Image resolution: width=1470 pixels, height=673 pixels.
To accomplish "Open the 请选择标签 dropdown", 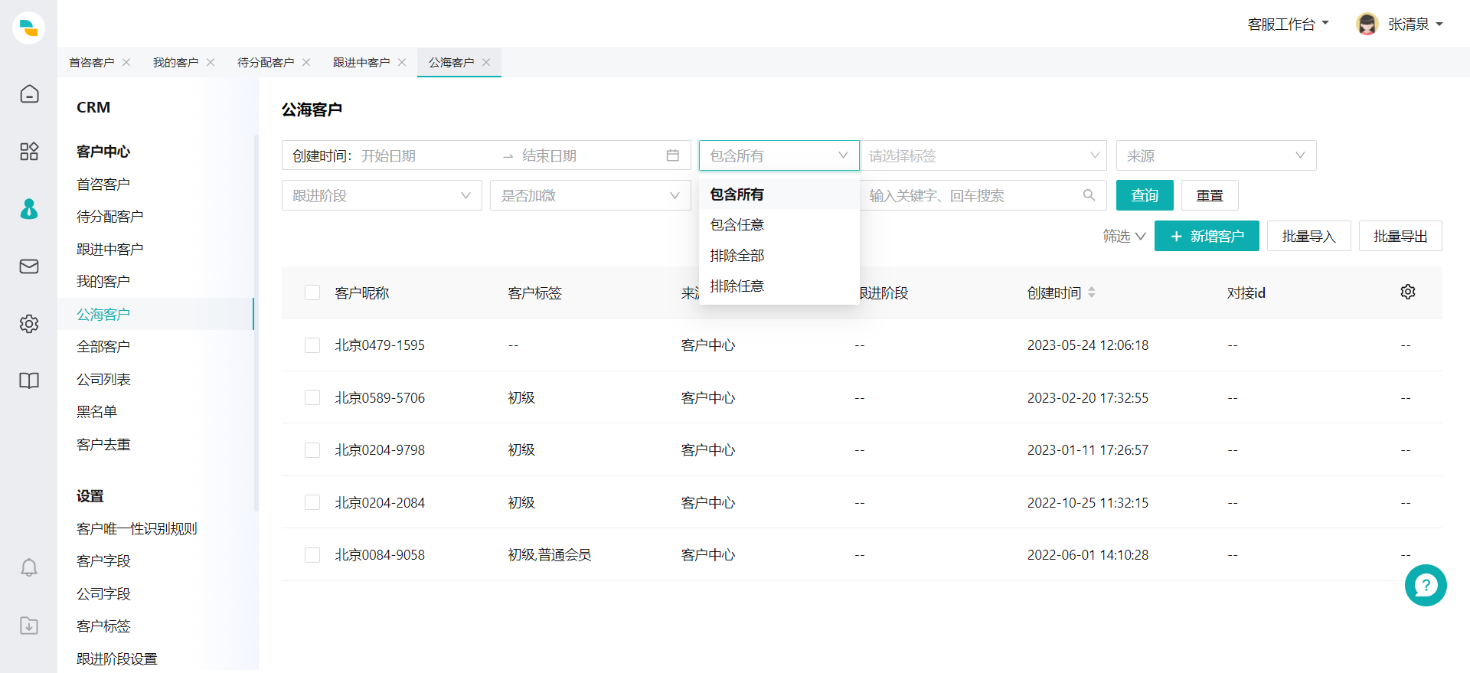I will click(983, 155).
